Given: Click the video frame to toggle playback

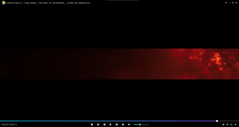Looking at the screenshot, I should (x=119, y=64).
